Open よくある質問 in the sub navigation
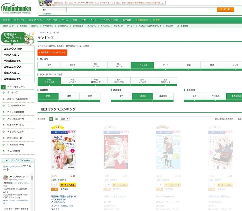This screenshot has width=242, height=211. tap(183, 26)
